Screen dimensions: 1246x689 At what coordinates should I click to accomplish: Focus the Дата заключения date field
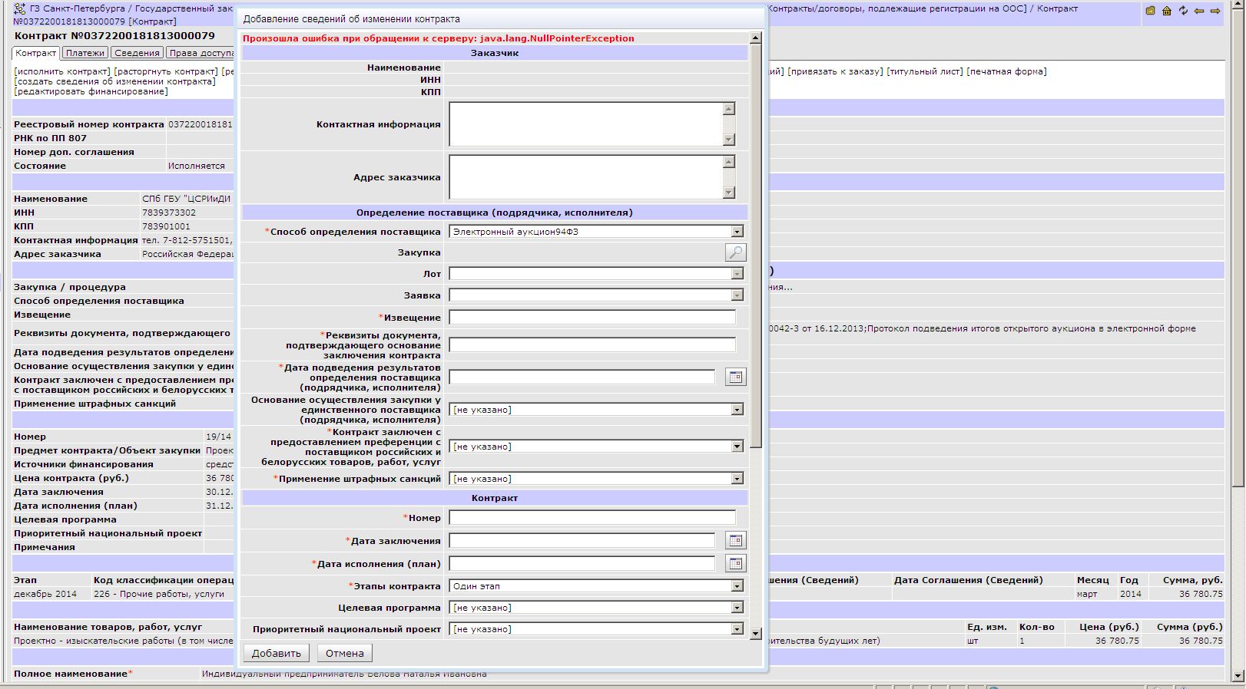tap(582, 540)
